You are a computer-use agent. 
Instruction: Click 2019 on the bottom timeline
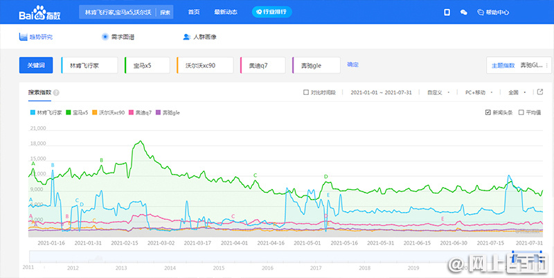click(413, 268)
